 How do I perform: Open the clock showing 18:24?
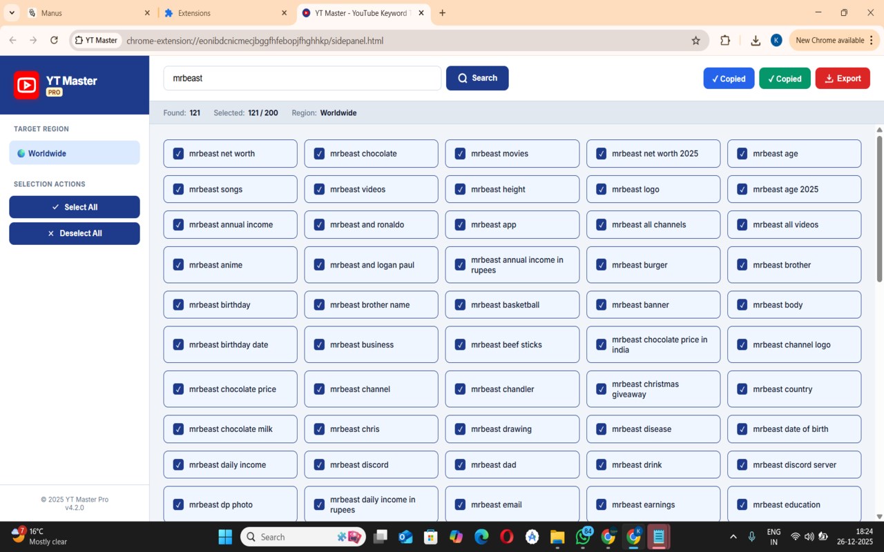854,537
